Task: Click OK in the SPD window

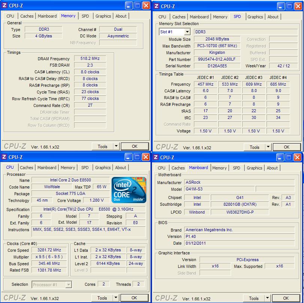Action: click(287, 147)
